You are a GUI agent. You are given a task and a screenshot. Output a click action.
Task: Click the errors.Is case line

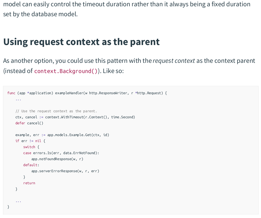click(61, 153)
